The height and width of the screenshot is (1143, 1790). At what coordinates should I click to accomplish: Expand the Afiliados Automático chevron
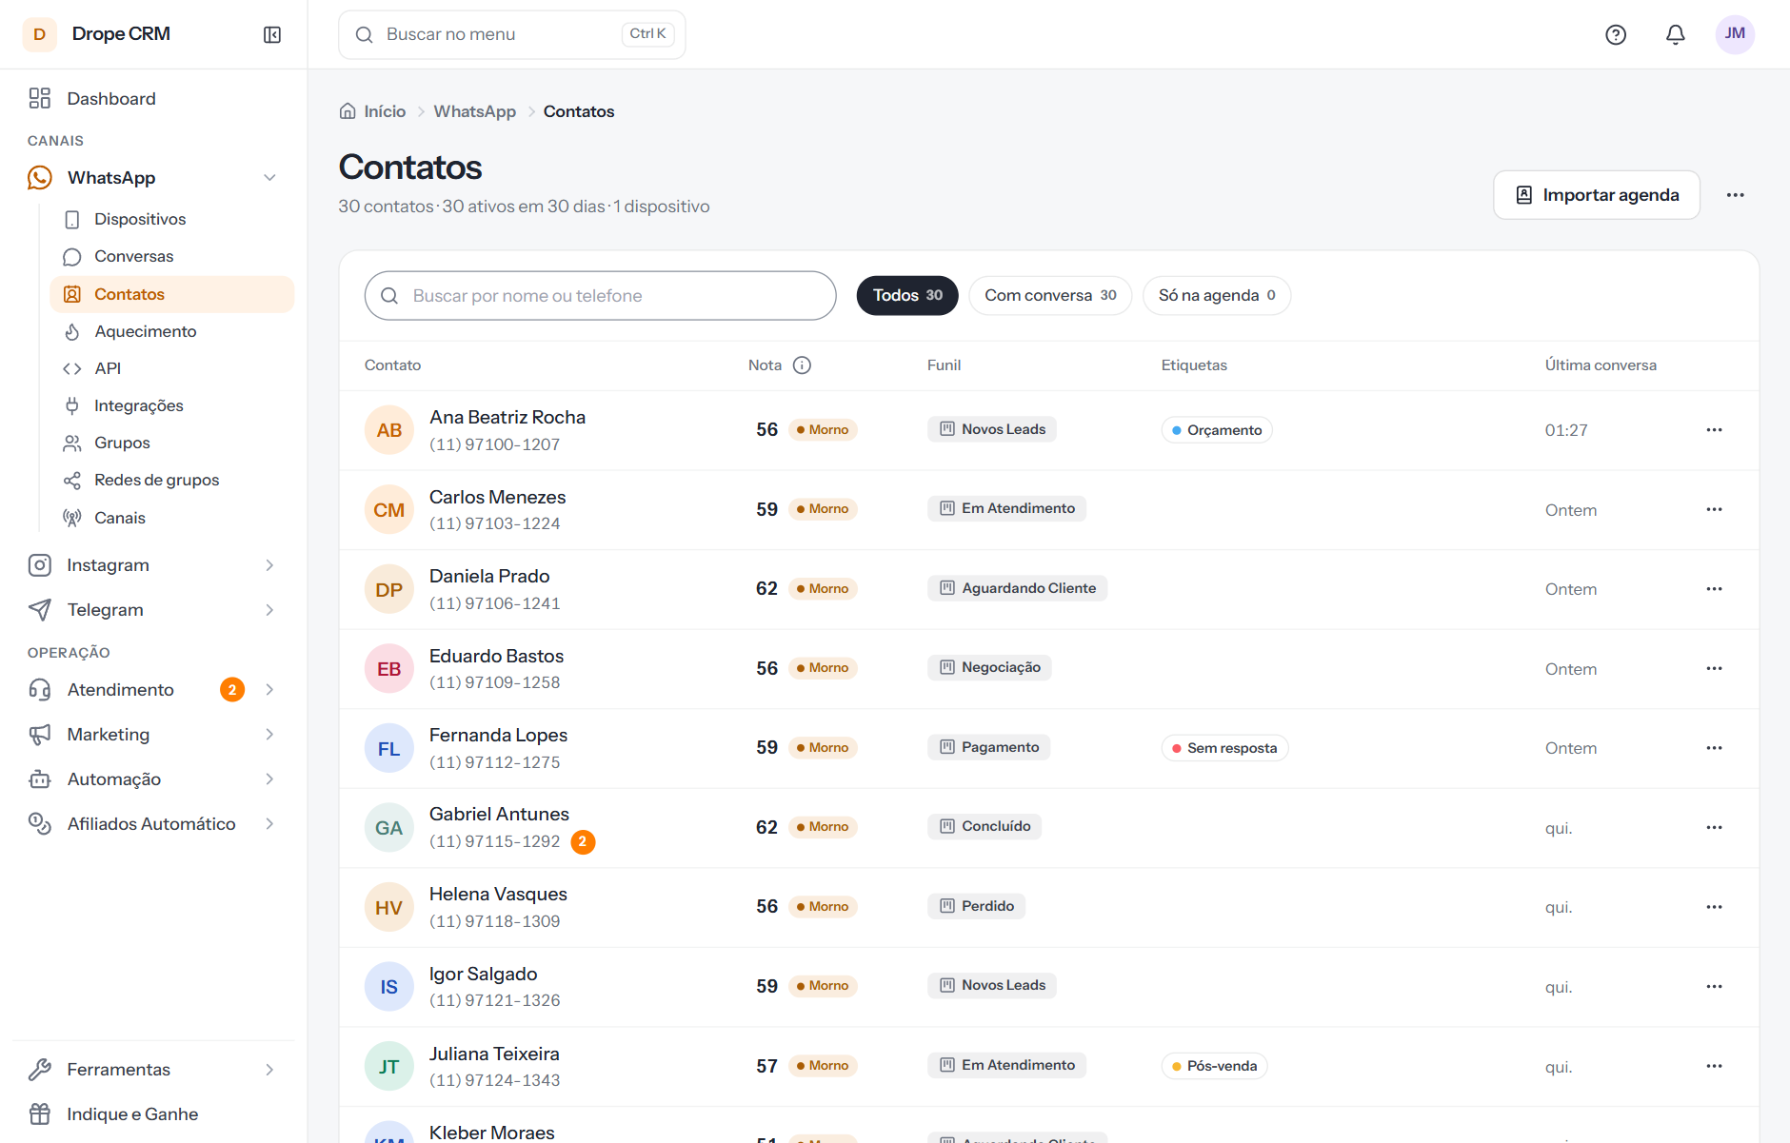[269, 824]
